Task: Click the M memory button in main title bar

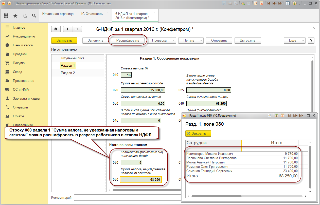Action: [x=269, y=4]
